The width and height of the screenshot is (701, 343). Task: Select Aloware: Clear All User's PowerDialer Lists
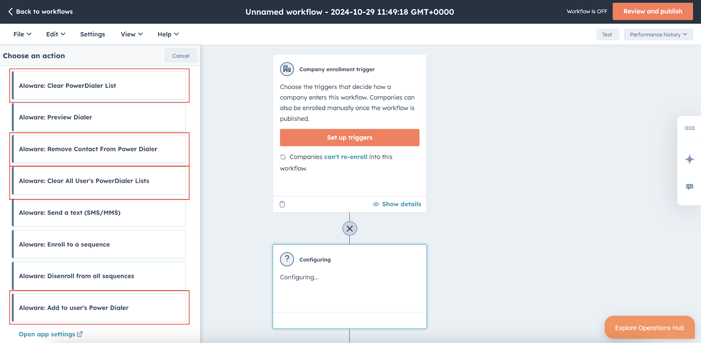[x=99, y=180]
